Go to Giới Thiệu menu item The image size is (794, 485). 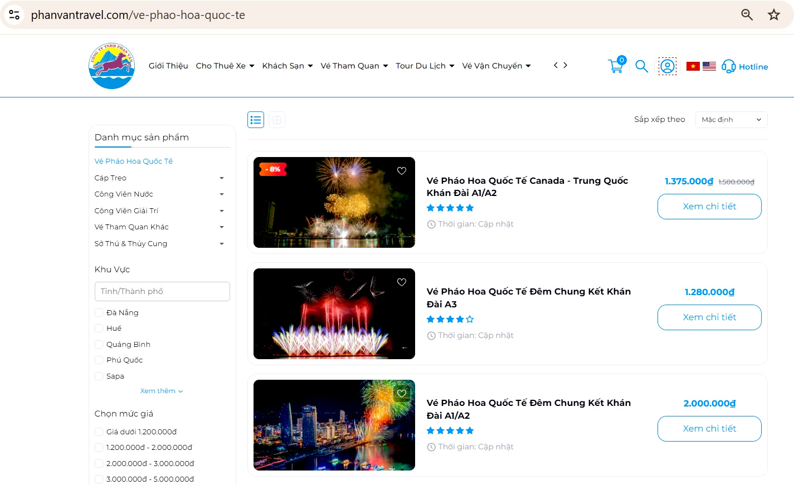(168, 66)
